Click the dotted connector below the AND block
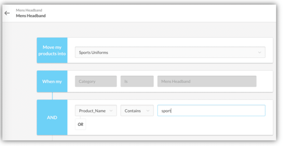This screenshot has width=285, height=146. (x=52, y=138)
